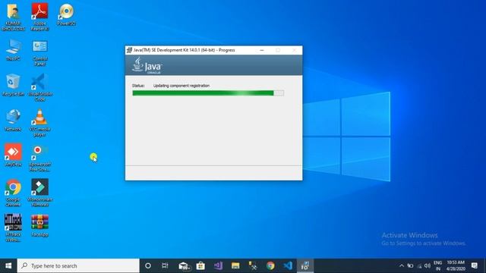Image resolution: width=486 pixels, height=273 pixels.
Task: Switch the ENG IN input language
Action: [437, 265]
